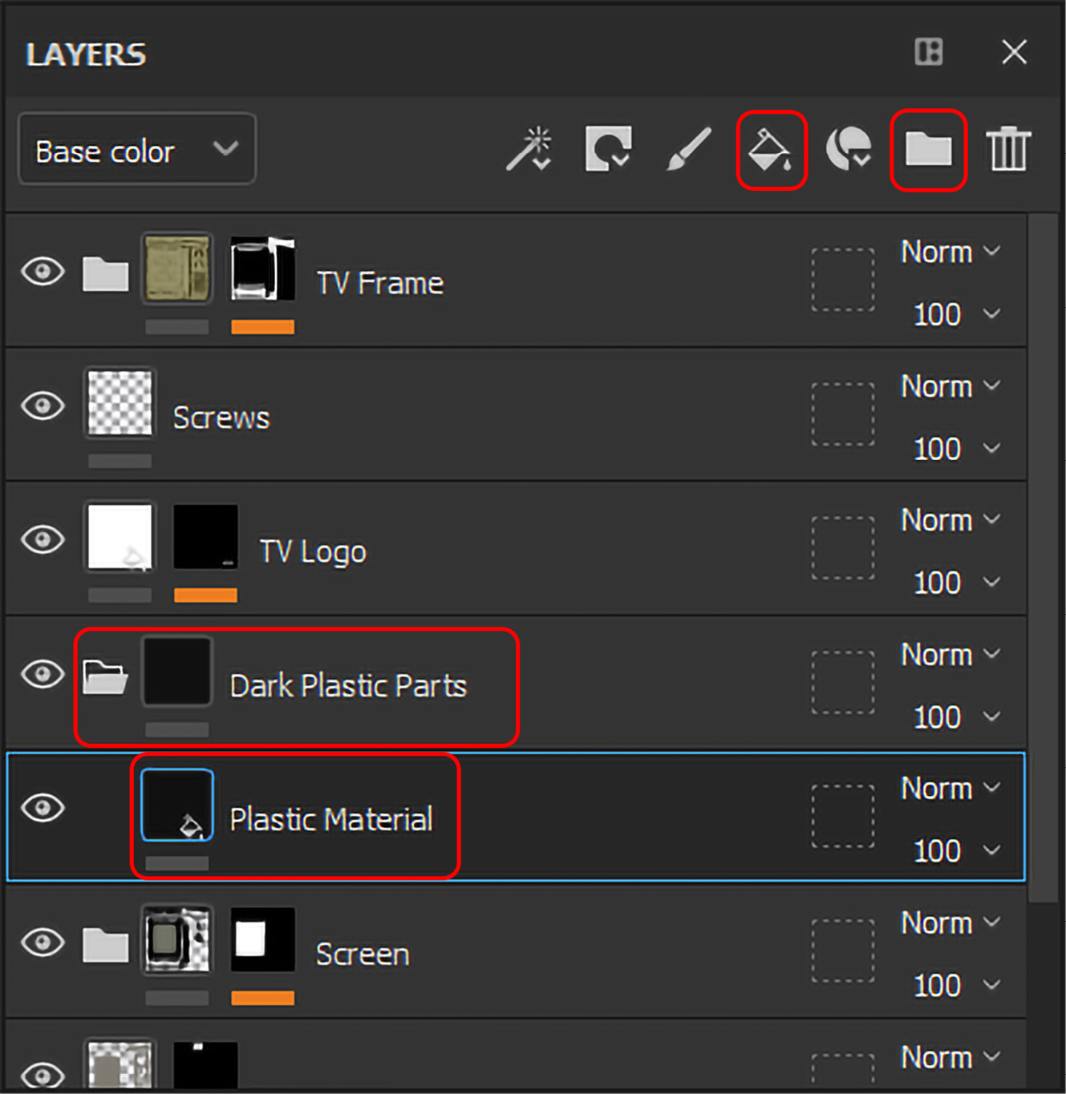
Task: Open Screws blend mode dropdown
Action: click(950, 386)
